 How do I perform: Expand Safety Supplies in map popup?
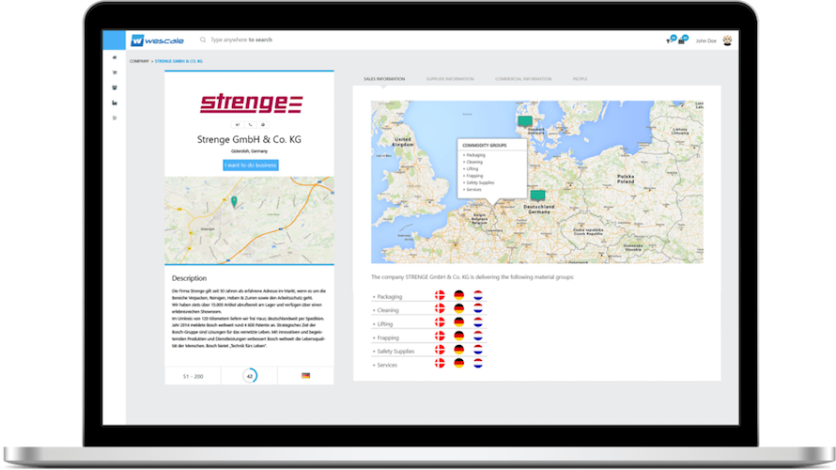[479, 183]
